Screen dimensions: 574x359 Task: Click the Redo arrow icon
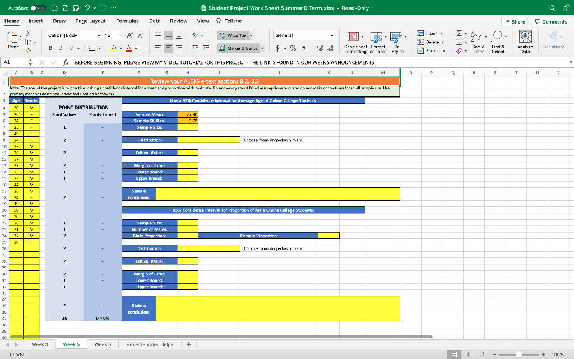point(103,8)
